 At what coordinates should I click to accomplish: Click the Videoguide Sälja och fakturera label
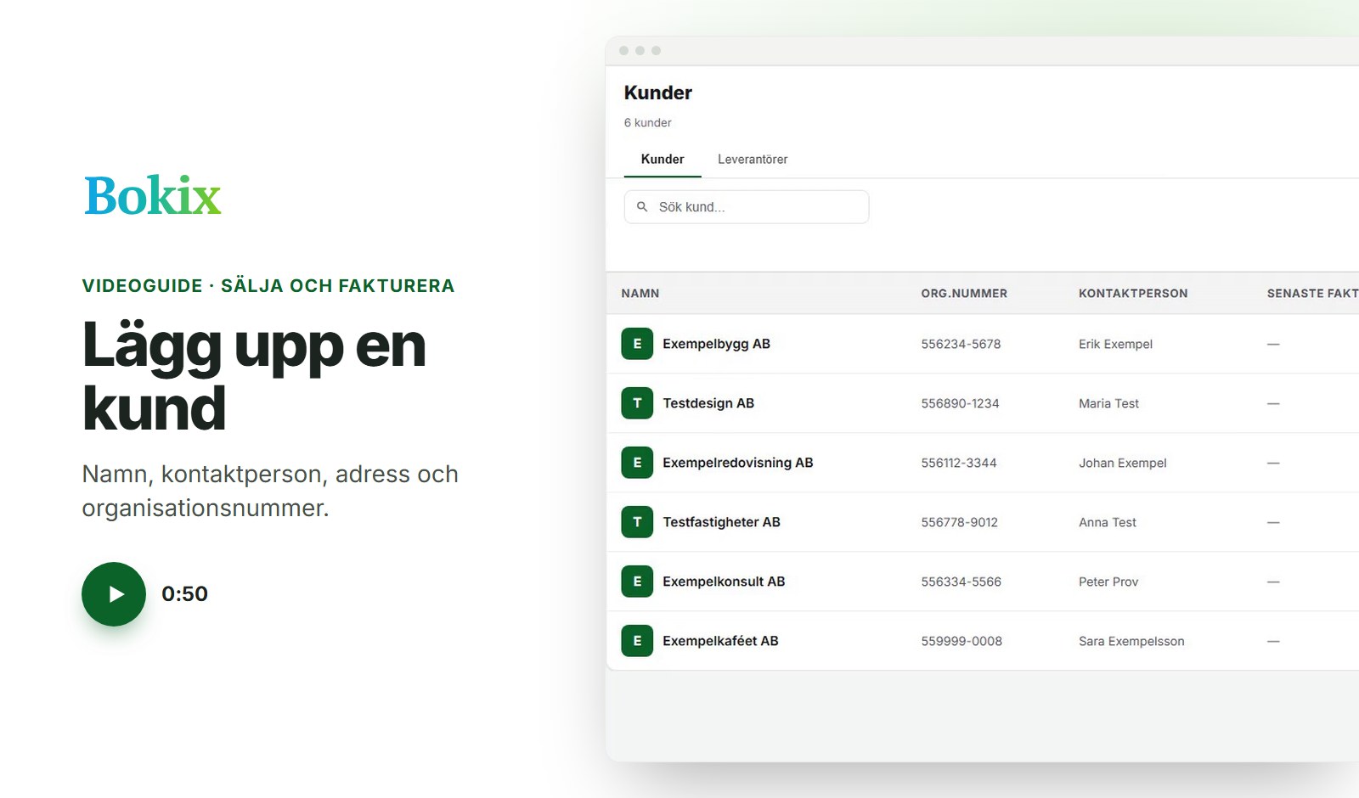[268, 286]
